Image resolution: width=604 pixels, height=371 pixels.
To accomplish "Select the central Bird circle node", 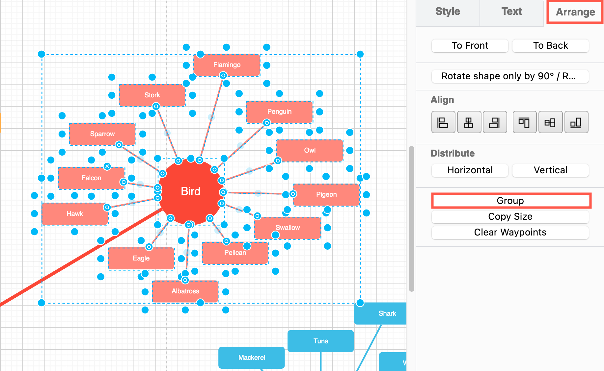I will pyautogui.click(x=190, y=191).
